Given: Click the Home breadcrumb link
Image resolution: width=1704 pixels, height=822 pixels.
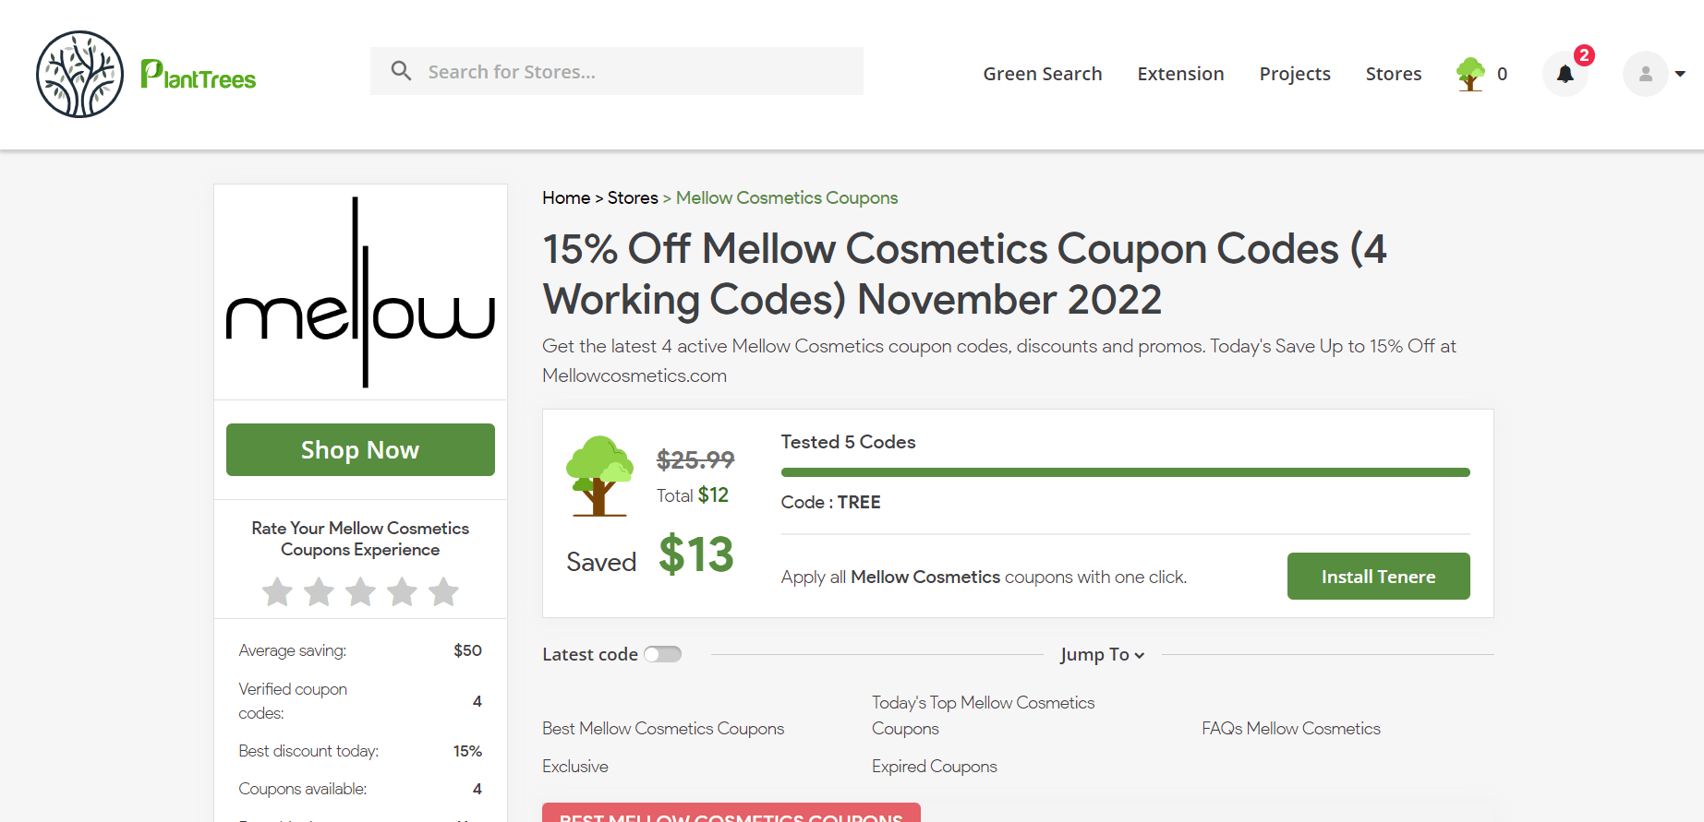Looking at the screenshot, I should [x=566, y=197].
